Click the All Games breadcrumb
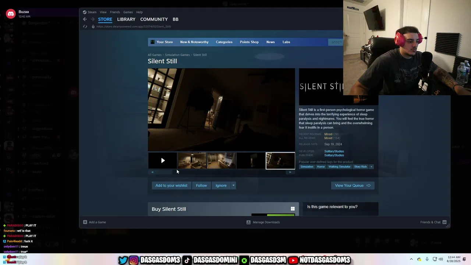This screenshot has height=265, width=471. tap(155, 55)
